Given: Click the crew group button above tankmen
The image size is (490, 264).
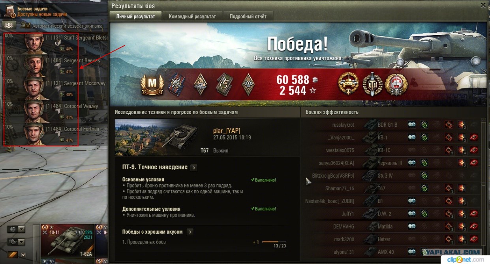Looking at the screenshot, I should [x=9, y=25].
